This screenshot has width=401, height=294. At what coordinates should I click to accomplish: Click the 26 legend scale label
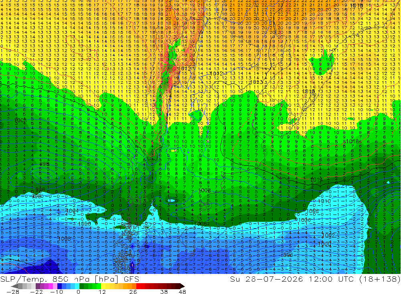[x=133, y=292]
